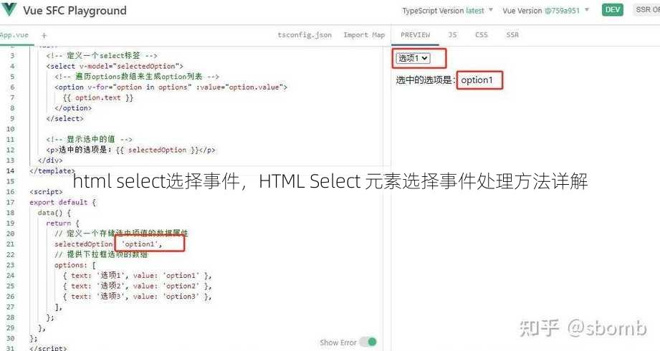Open the Vue Version dropdown
This screenshot has height=351, width=660.
coord(546,11)
